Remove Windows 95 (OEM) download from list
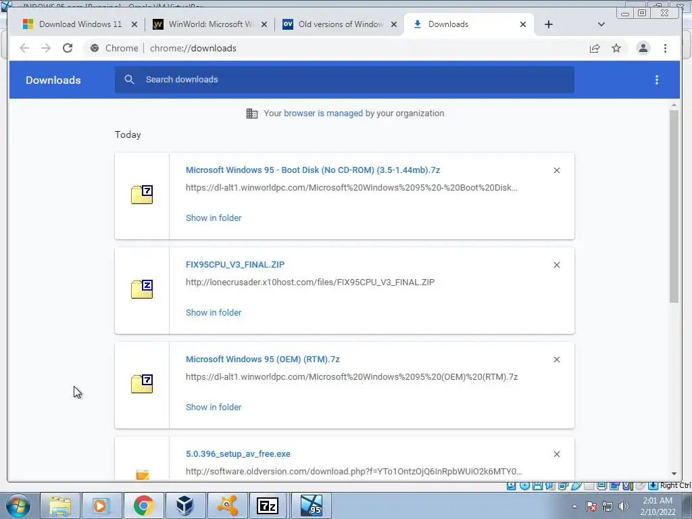Image resolution: width=692 pixels, height=519 pixels. tap(557, 360)
